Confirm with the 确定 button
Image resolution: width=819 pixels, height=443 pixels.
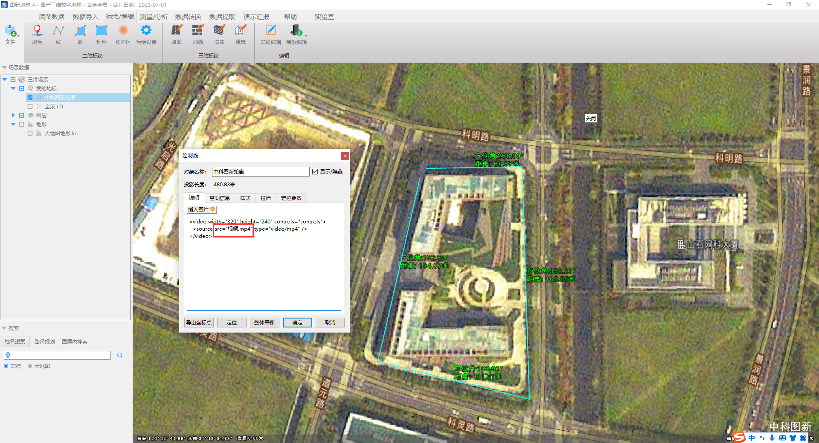click(x=297, y=322)
